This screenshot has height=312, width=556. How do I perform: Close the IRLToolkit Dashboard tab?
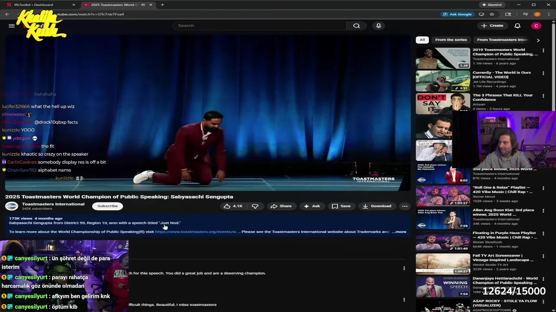(x=73, y=5)
